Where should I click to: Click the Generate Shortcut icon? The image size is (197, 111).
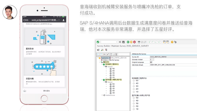(167, 42)
